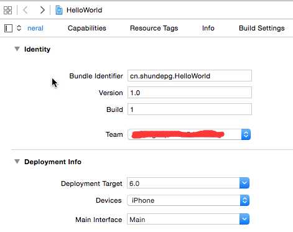Click the Team label
This screenshot has width=293, height=232.
tap(114, 134)
